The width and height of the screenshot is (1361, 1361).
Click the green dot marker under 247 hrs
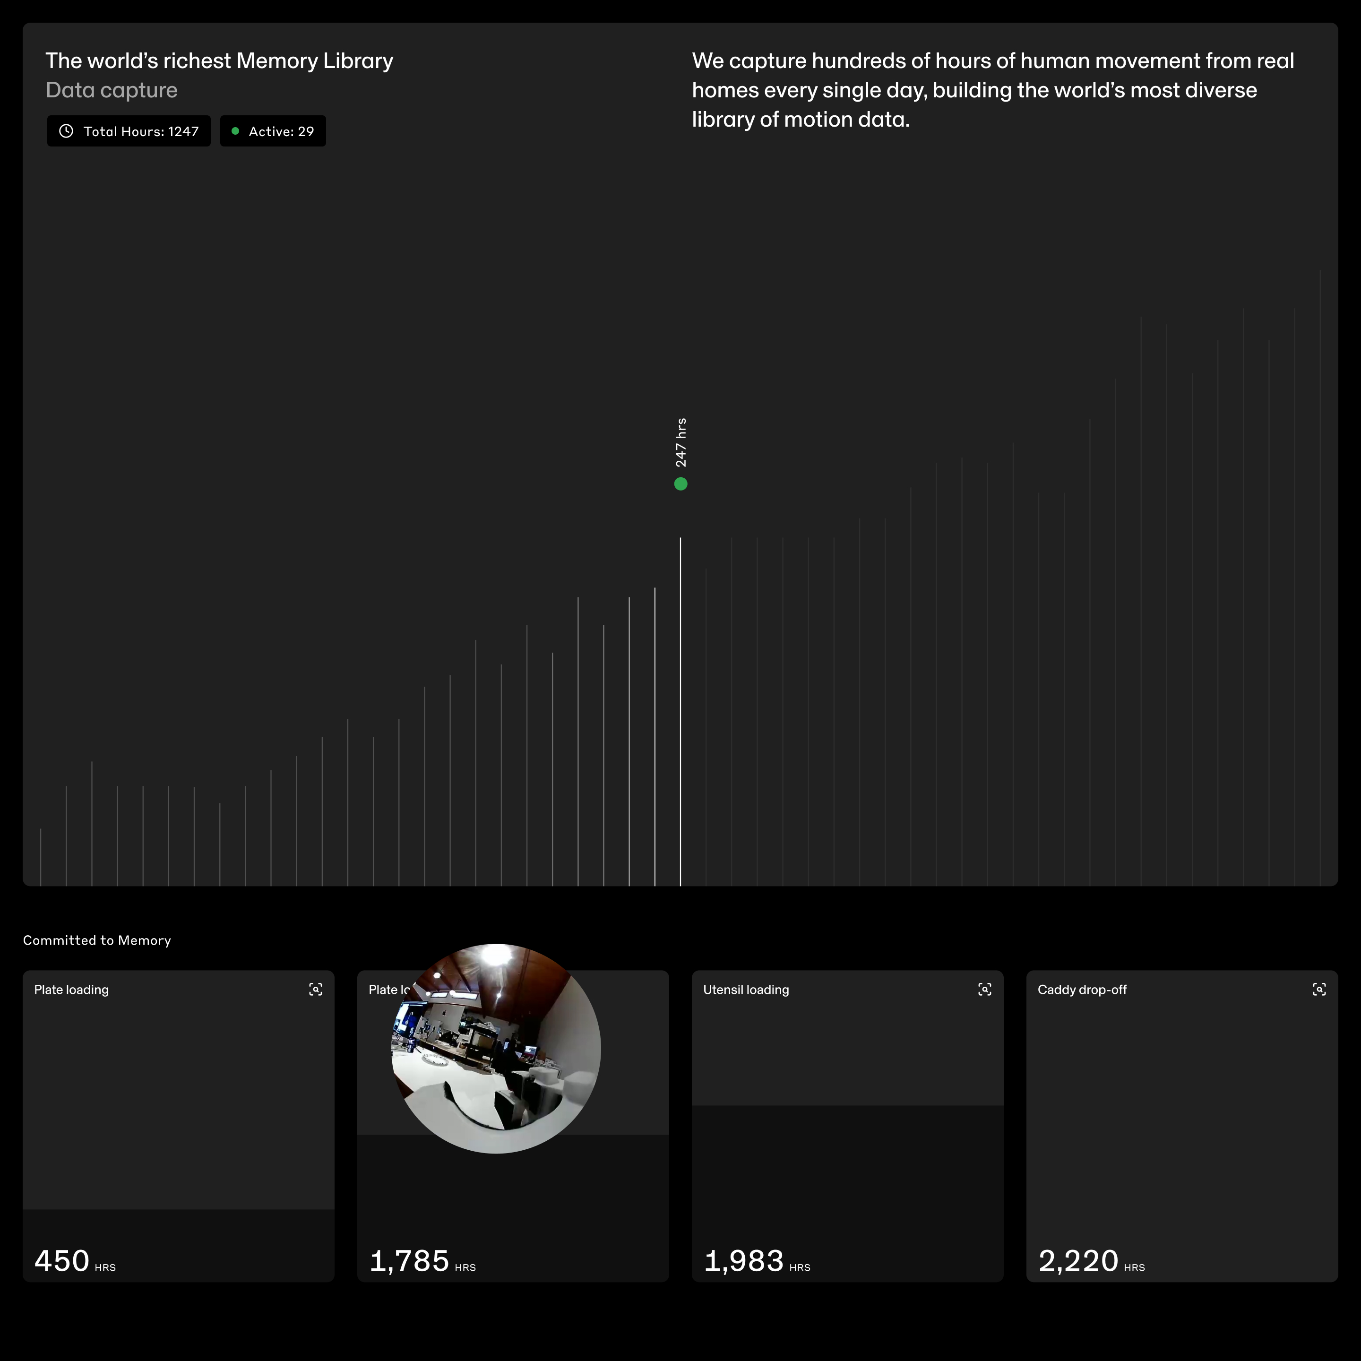680,484
